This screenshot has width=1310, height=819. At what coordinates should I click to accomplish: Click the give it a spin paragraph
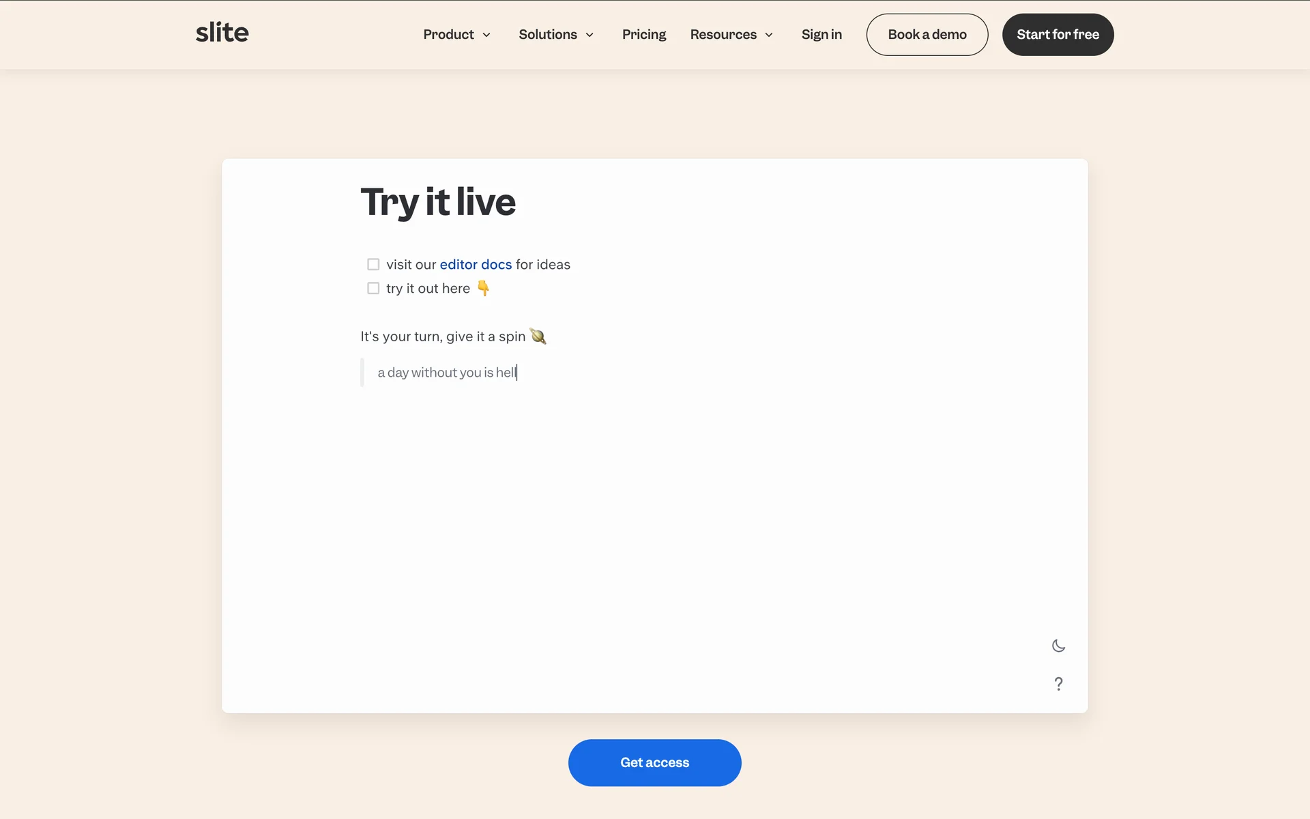point(443,336)
